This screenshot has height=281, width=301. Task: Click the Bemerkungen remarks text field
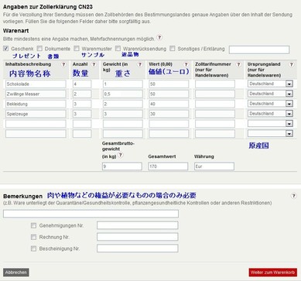pos(91,214)
